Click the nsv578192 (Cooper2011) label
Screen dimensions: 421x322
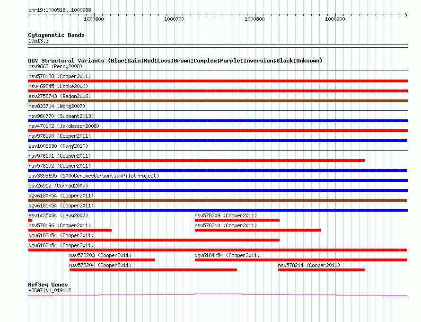tap(60, 166)
